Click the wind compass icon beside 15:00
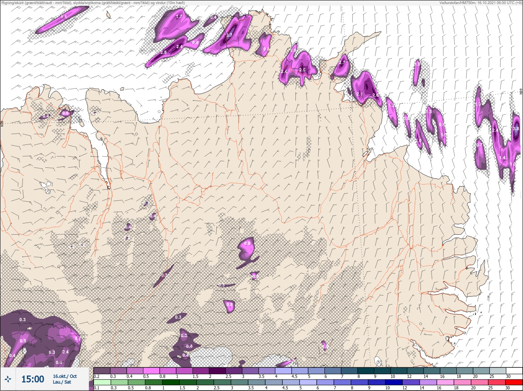523x391 pixels. pos(8,379)
